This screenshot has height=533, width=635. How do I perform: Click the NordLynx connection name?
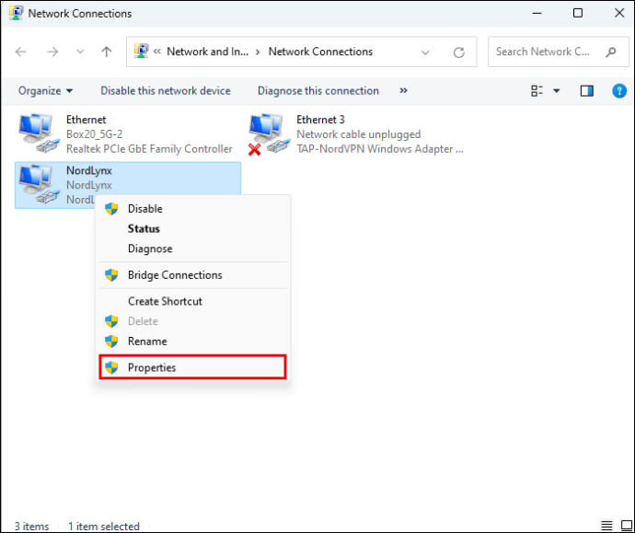[88, 170]
